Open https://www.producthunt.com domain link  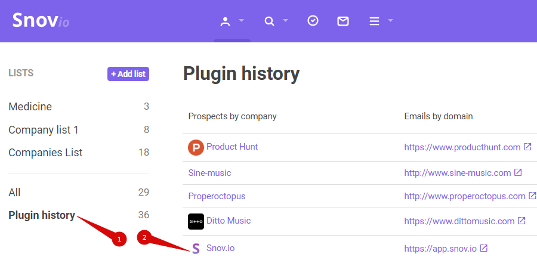pos(462,147)
